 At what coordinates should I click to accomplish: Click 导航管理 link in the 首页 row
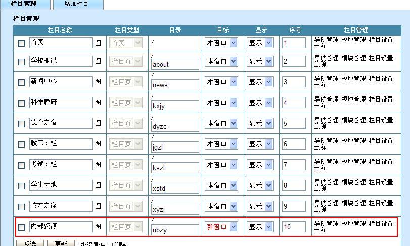coord(326,40)
